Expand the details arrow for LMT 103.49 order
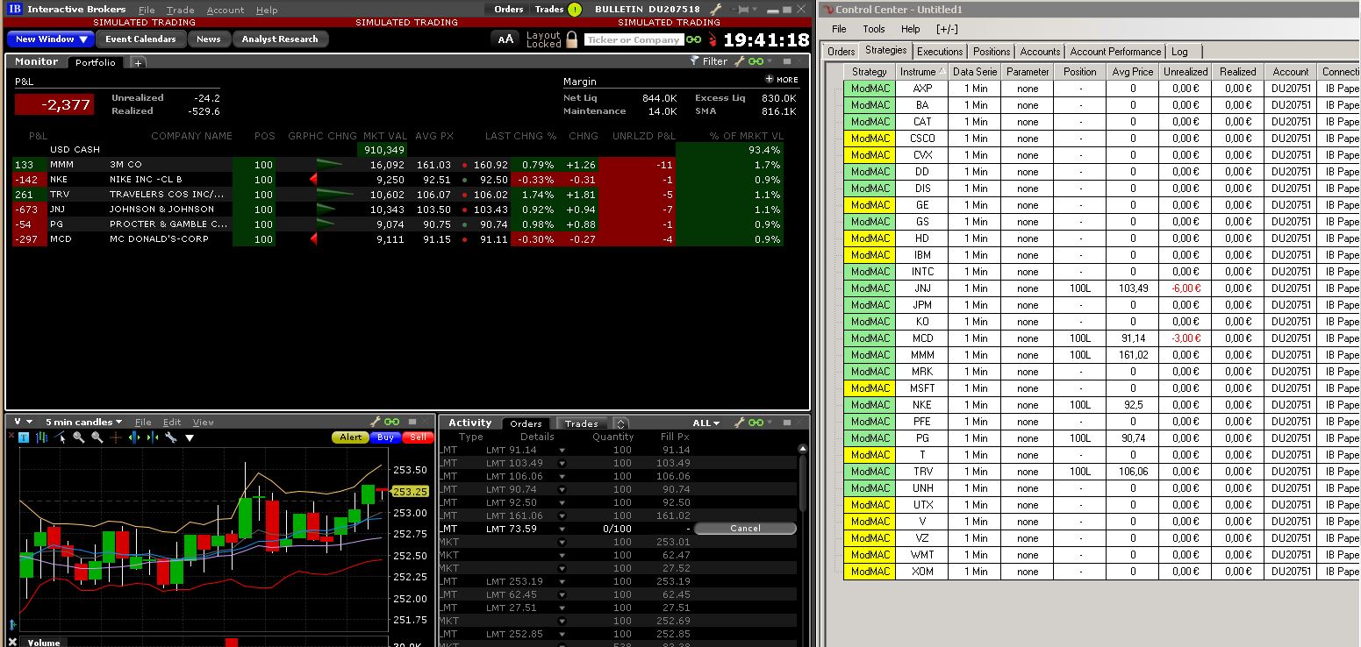Screen dimensions: 1361x647 point(562,463)
